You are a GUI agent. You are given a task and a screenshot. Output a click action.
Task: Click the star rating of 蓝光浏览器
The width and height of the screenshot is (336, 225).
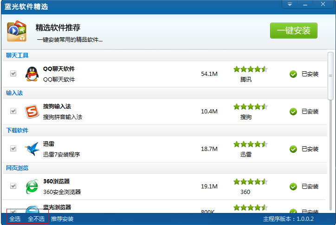251,207
